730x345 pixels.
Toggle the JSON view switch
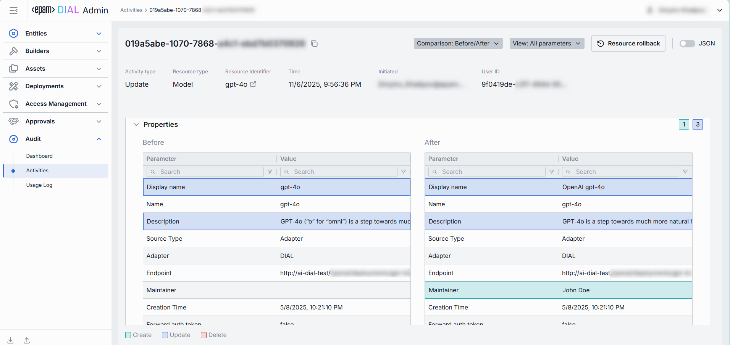pos(687,44)
